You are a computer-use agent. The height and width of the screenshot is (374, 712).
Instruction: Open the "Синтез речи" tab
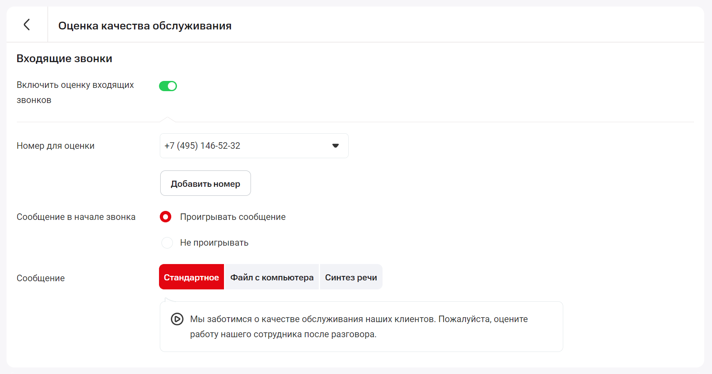click(351, 277)
